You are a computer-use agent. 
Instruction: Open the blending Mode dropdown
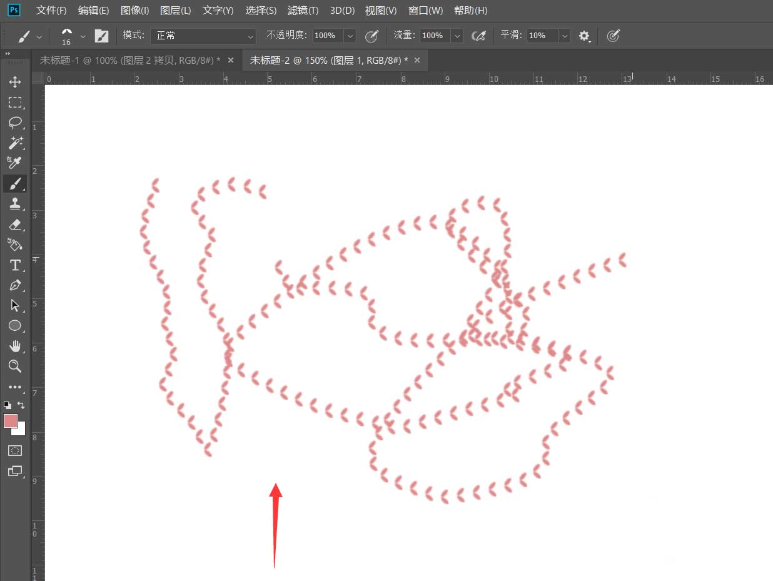[x=203, y=36]
